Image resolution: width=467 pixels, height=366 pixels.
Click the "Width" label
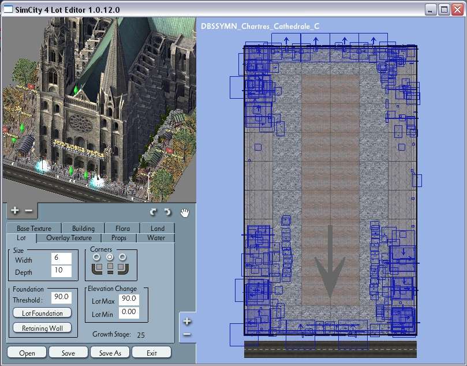pos(24,260)
